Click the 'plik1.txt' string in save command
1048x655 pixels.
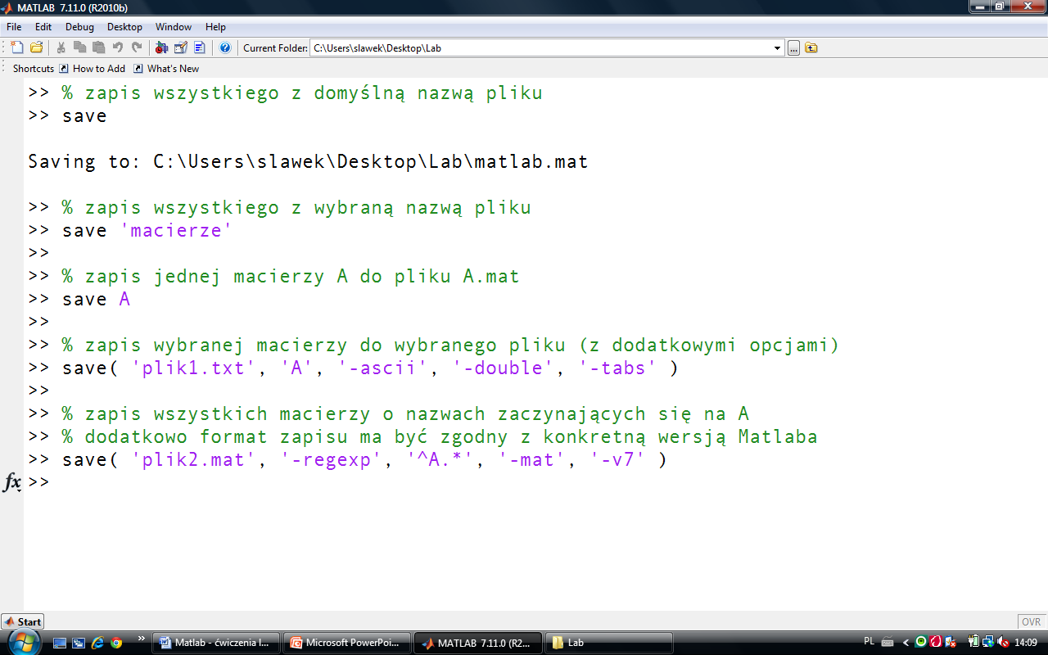[x=194, y=368]
